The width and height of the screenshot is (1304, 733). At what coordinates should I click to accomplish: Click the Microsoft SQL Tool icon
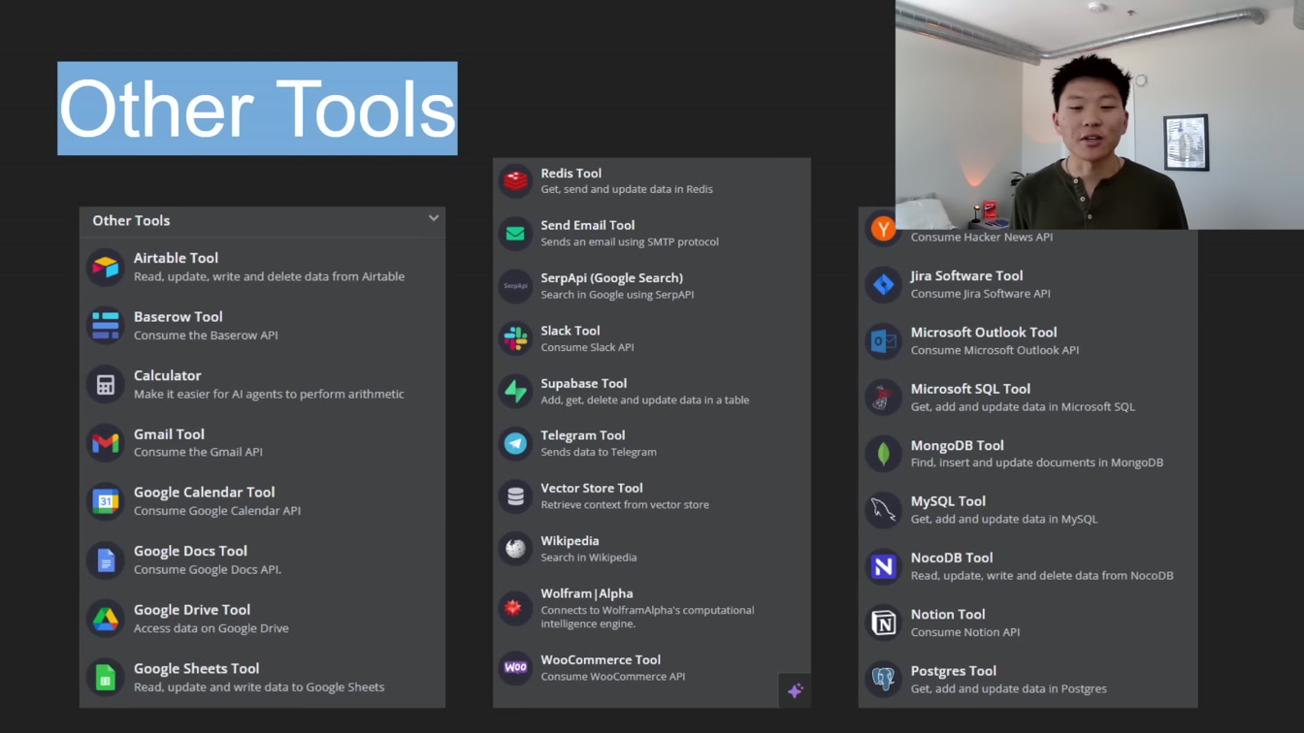883,398
